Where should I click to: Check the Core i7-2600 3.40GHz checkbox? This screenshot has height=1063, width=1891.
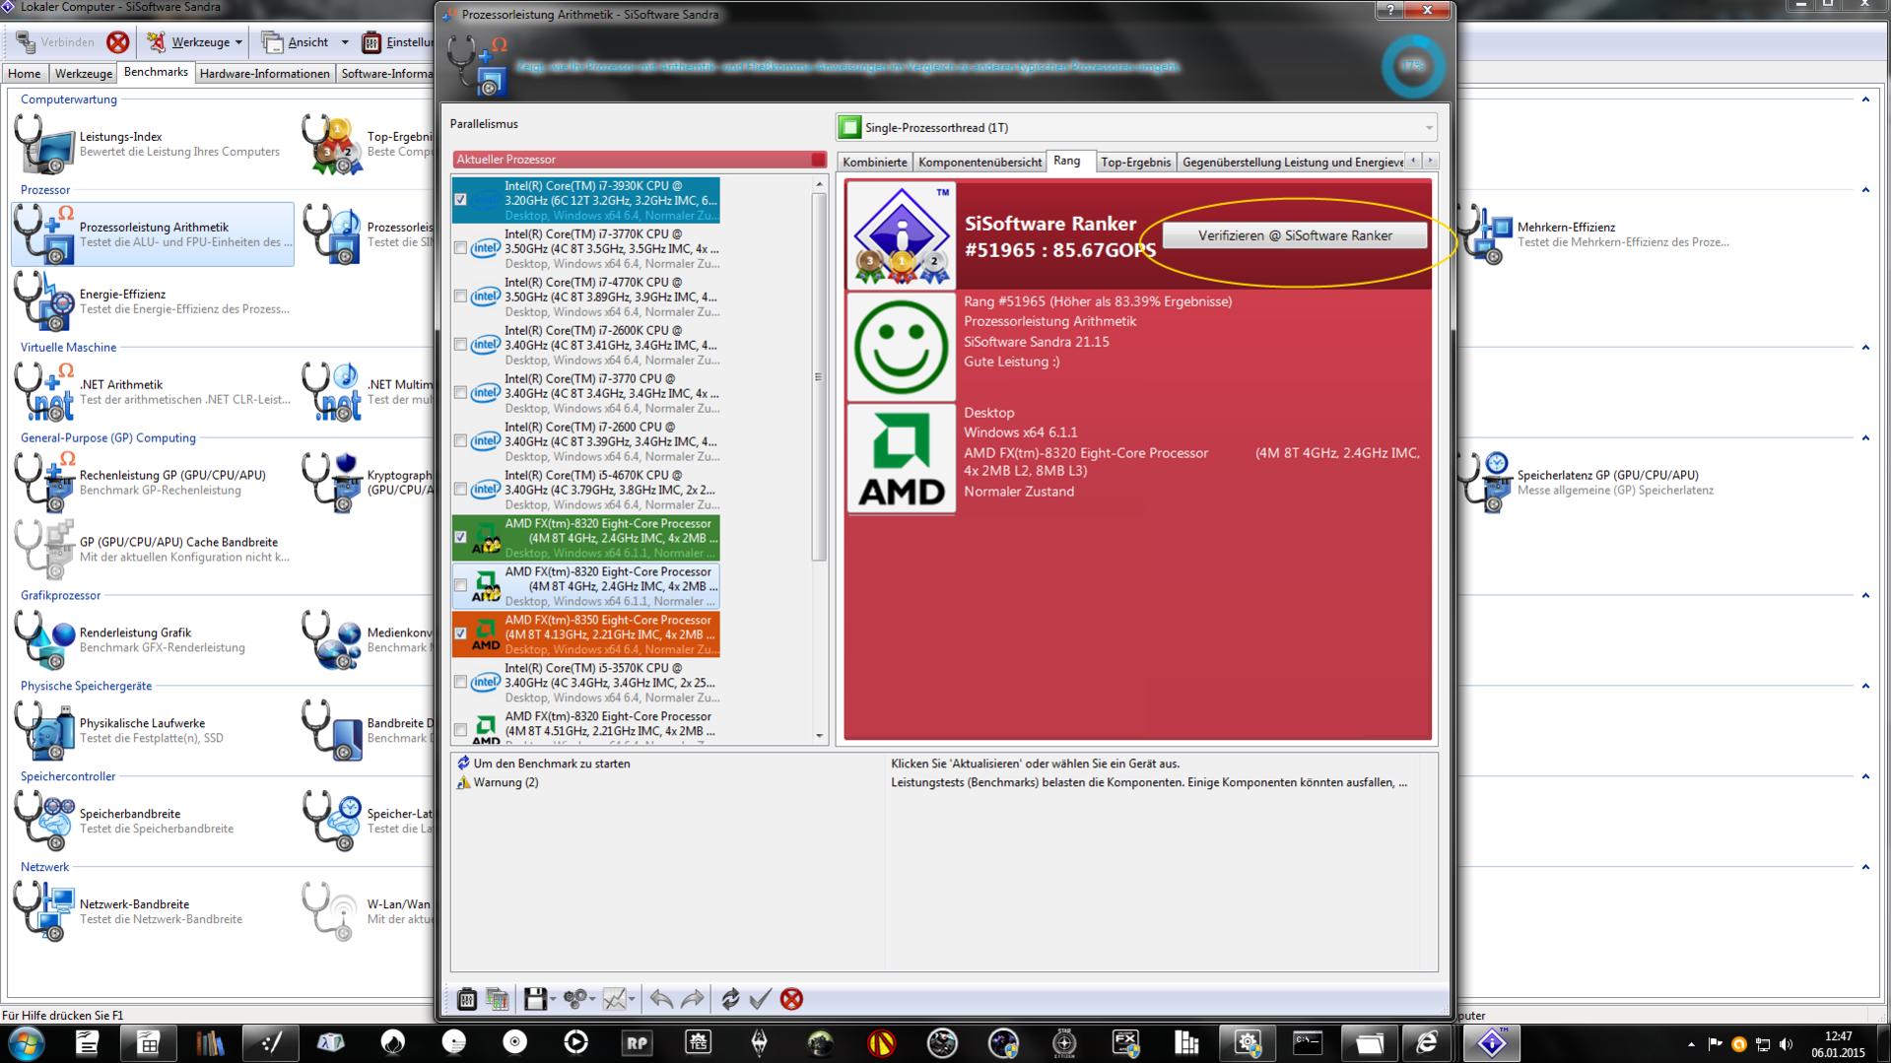coord(460,441)
